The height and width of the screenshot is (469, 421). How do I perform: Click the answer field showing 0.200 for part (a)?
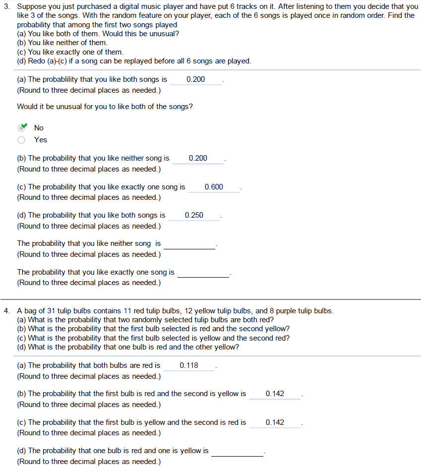(x=195, y=79)
